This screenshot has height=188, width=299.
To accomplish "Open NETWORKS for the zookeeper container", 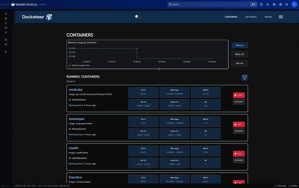I will click(x=239, y=131).
